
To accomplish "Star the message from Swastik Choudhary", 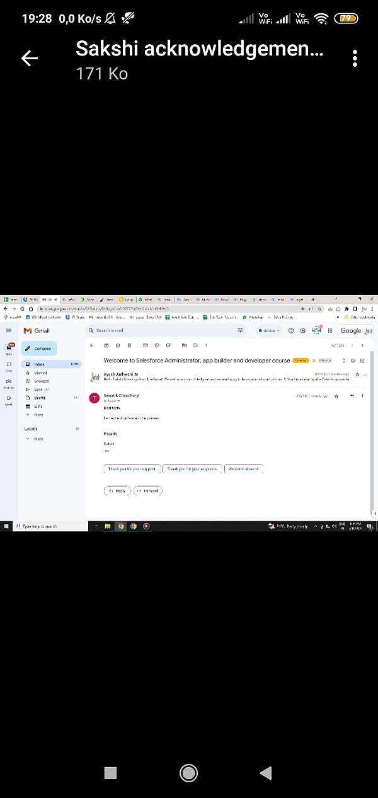I will pyautogui.click(x=336, y=396).
